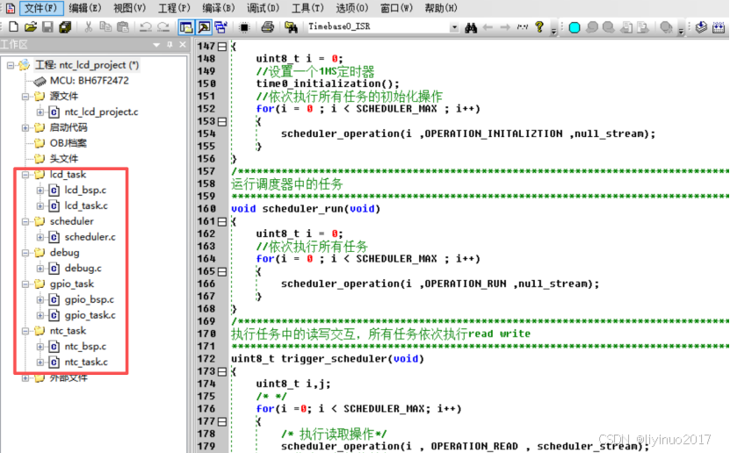Click the Print icon
Image resolution: width=730 pixels, height=453 pixels.
267,27
